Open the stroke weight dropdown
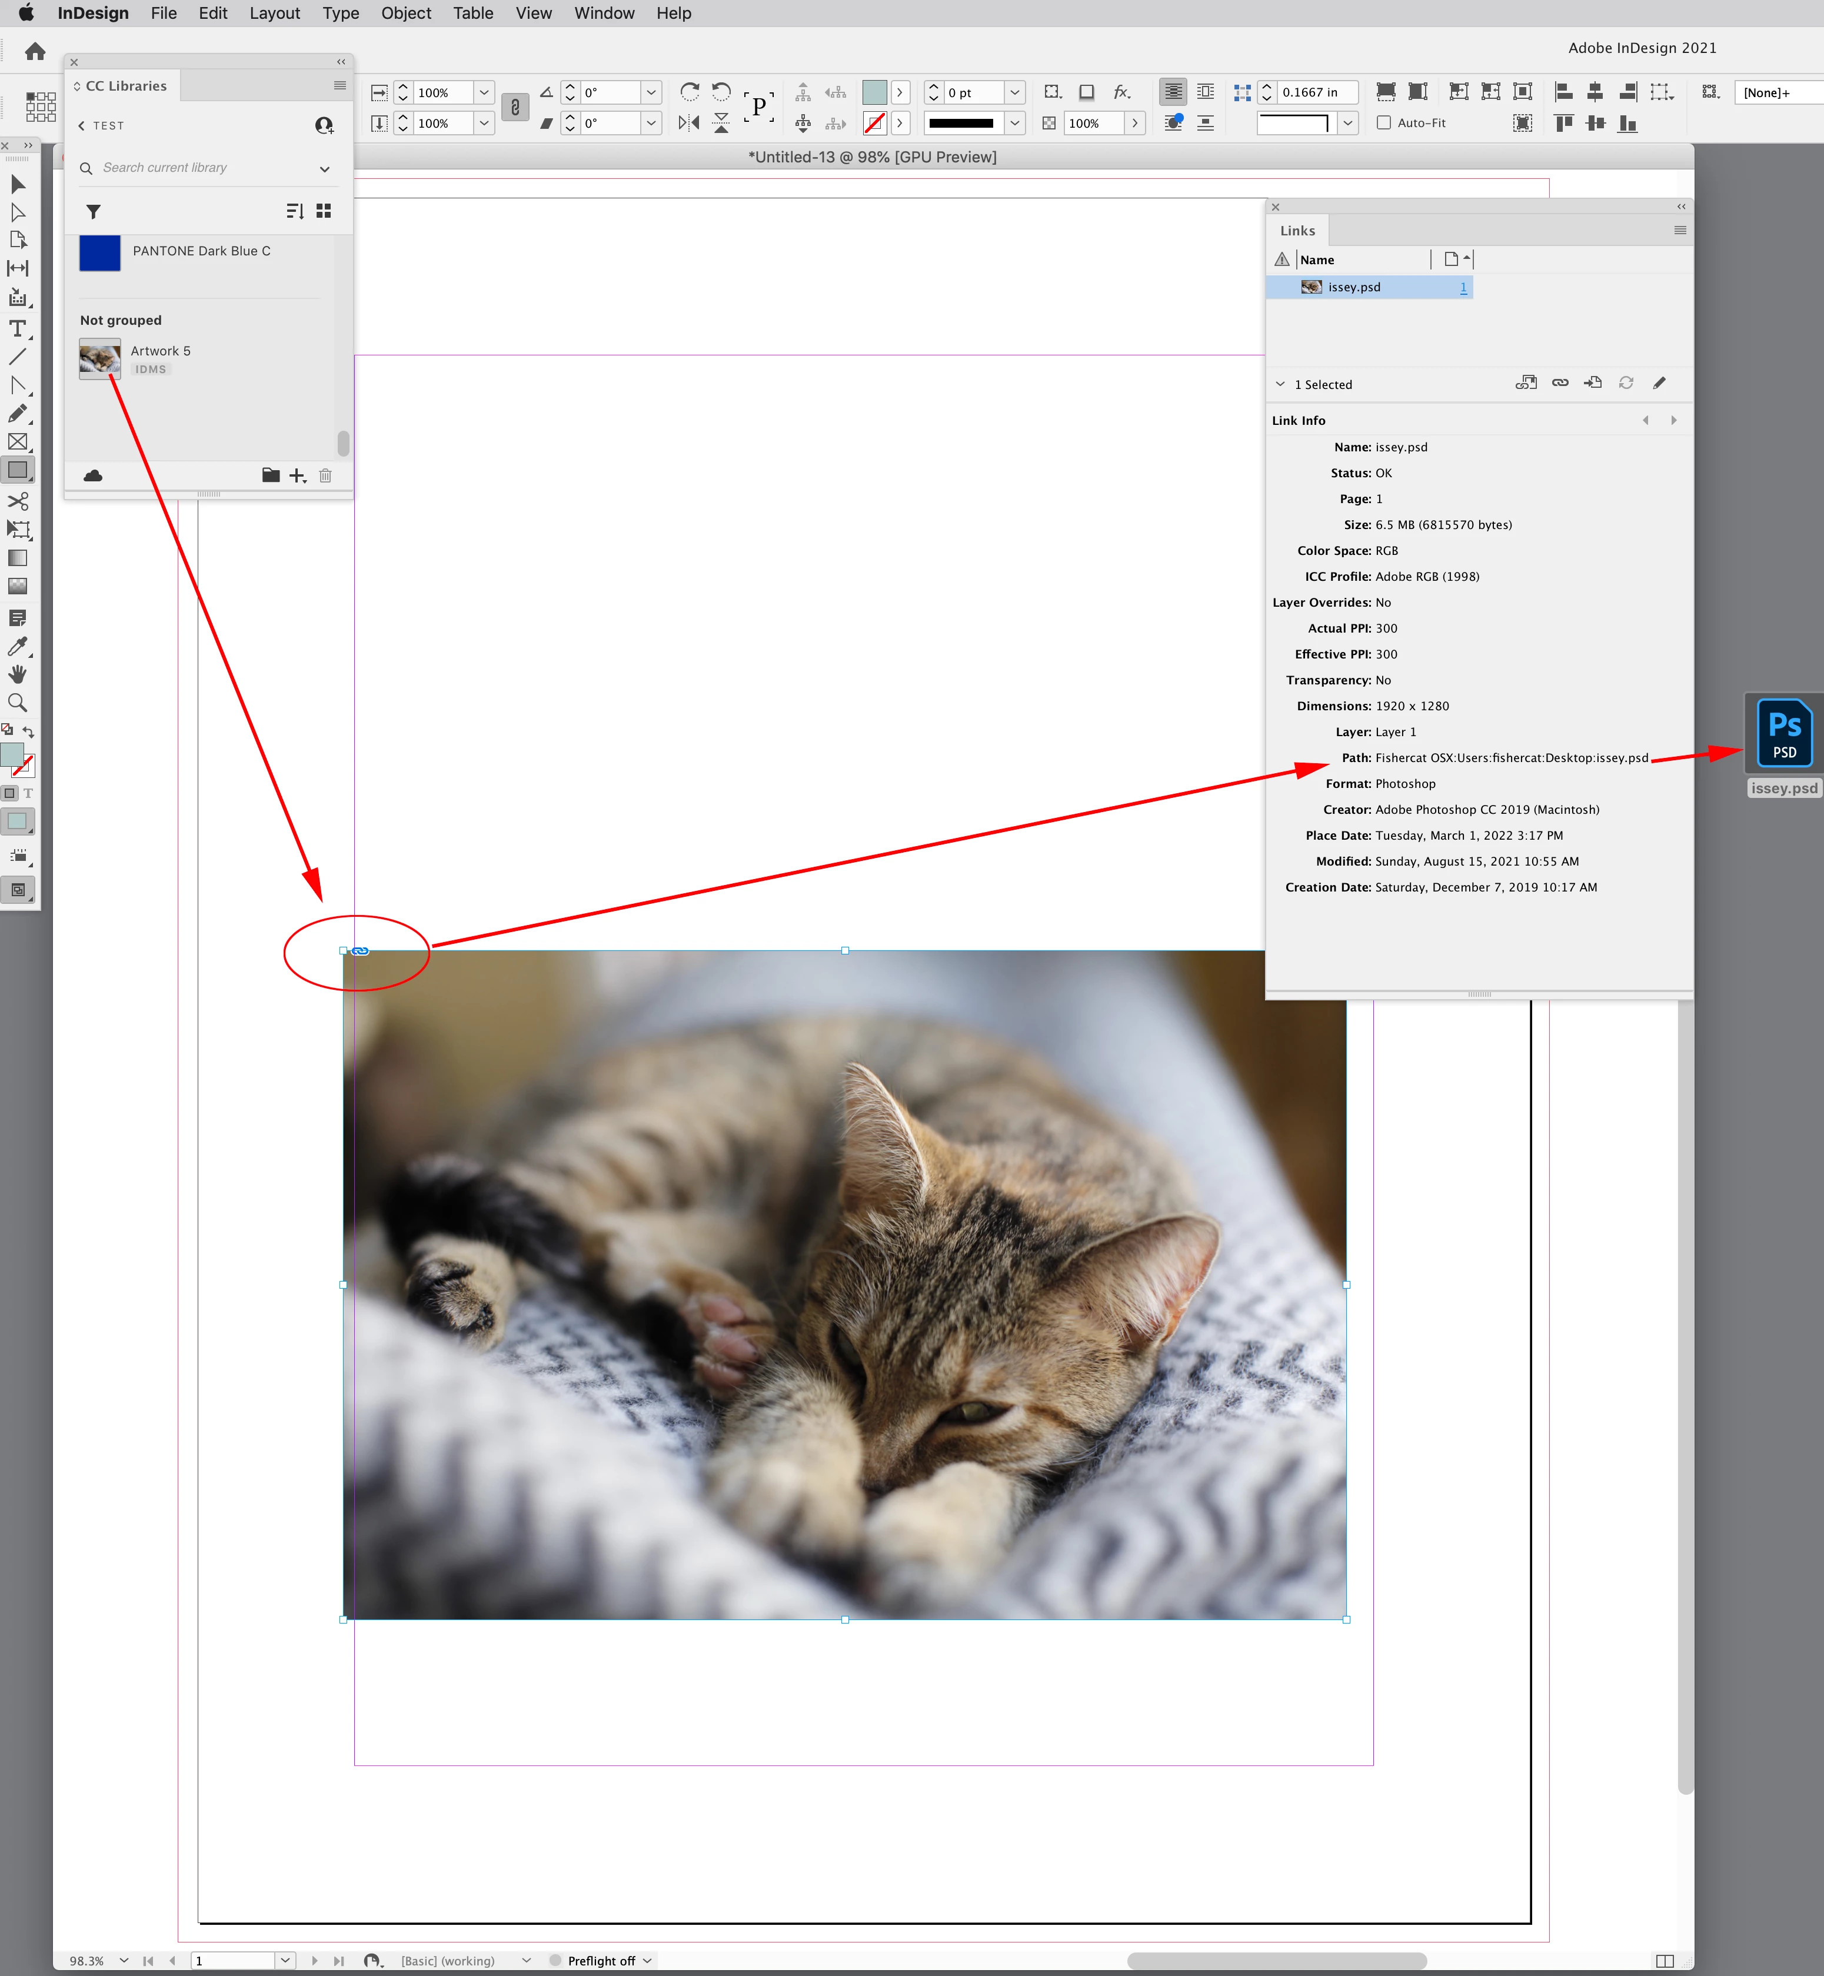Screen dimensions: 1824x1976 (x=1014, y=93)
